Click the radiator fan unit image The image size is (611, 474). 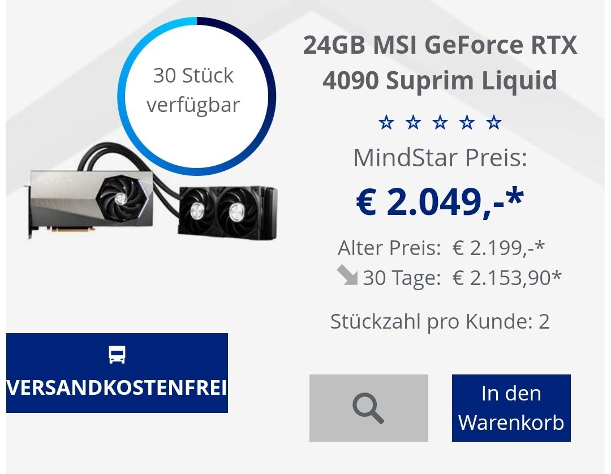(x=228, y=212)
